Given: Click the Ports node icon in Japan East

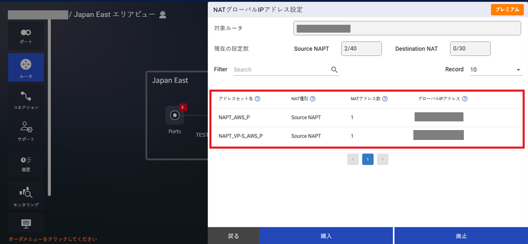Looking at the screenshot, I should click(175, 115).
